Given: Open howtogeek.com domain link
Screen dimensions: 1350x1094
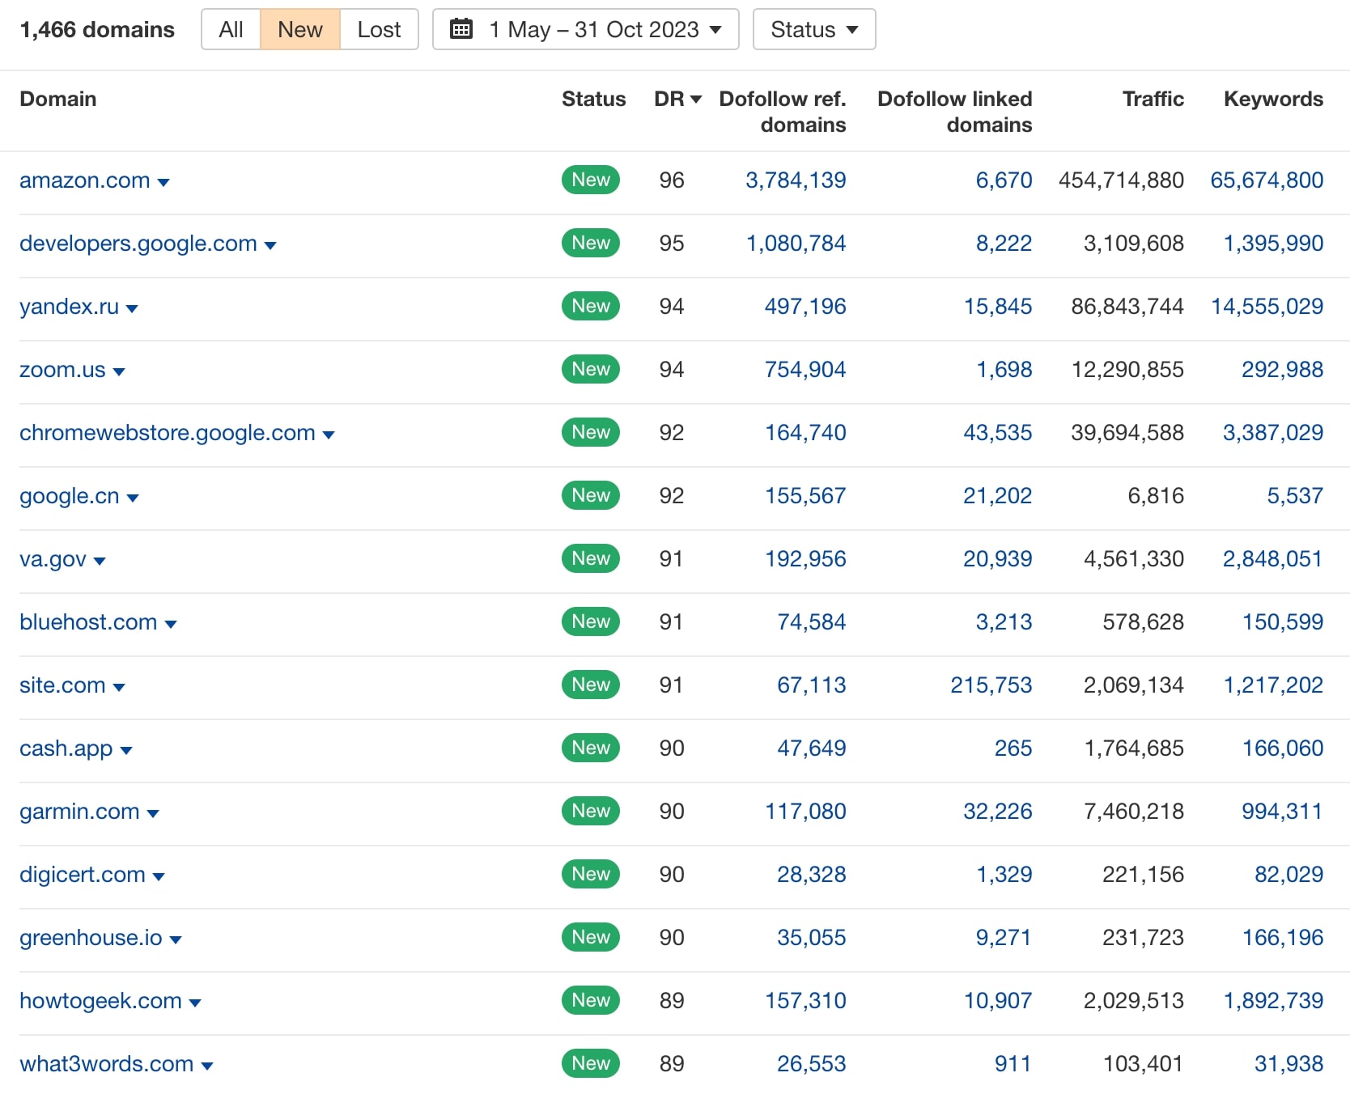Looking at the screenshot, I should 100,1000.
